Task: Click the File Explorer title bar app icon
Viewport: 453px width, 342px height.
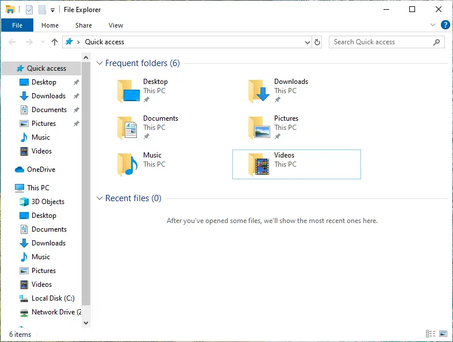Action: 10,10
